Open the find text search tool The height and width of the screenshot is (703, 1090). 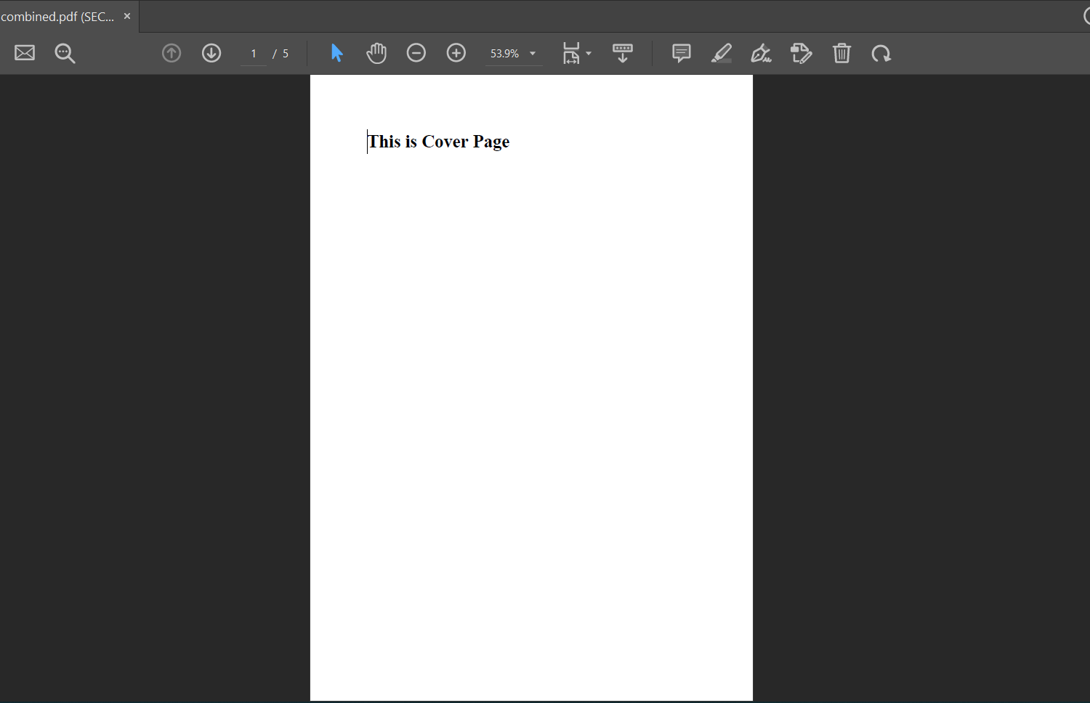coord(65,53)
